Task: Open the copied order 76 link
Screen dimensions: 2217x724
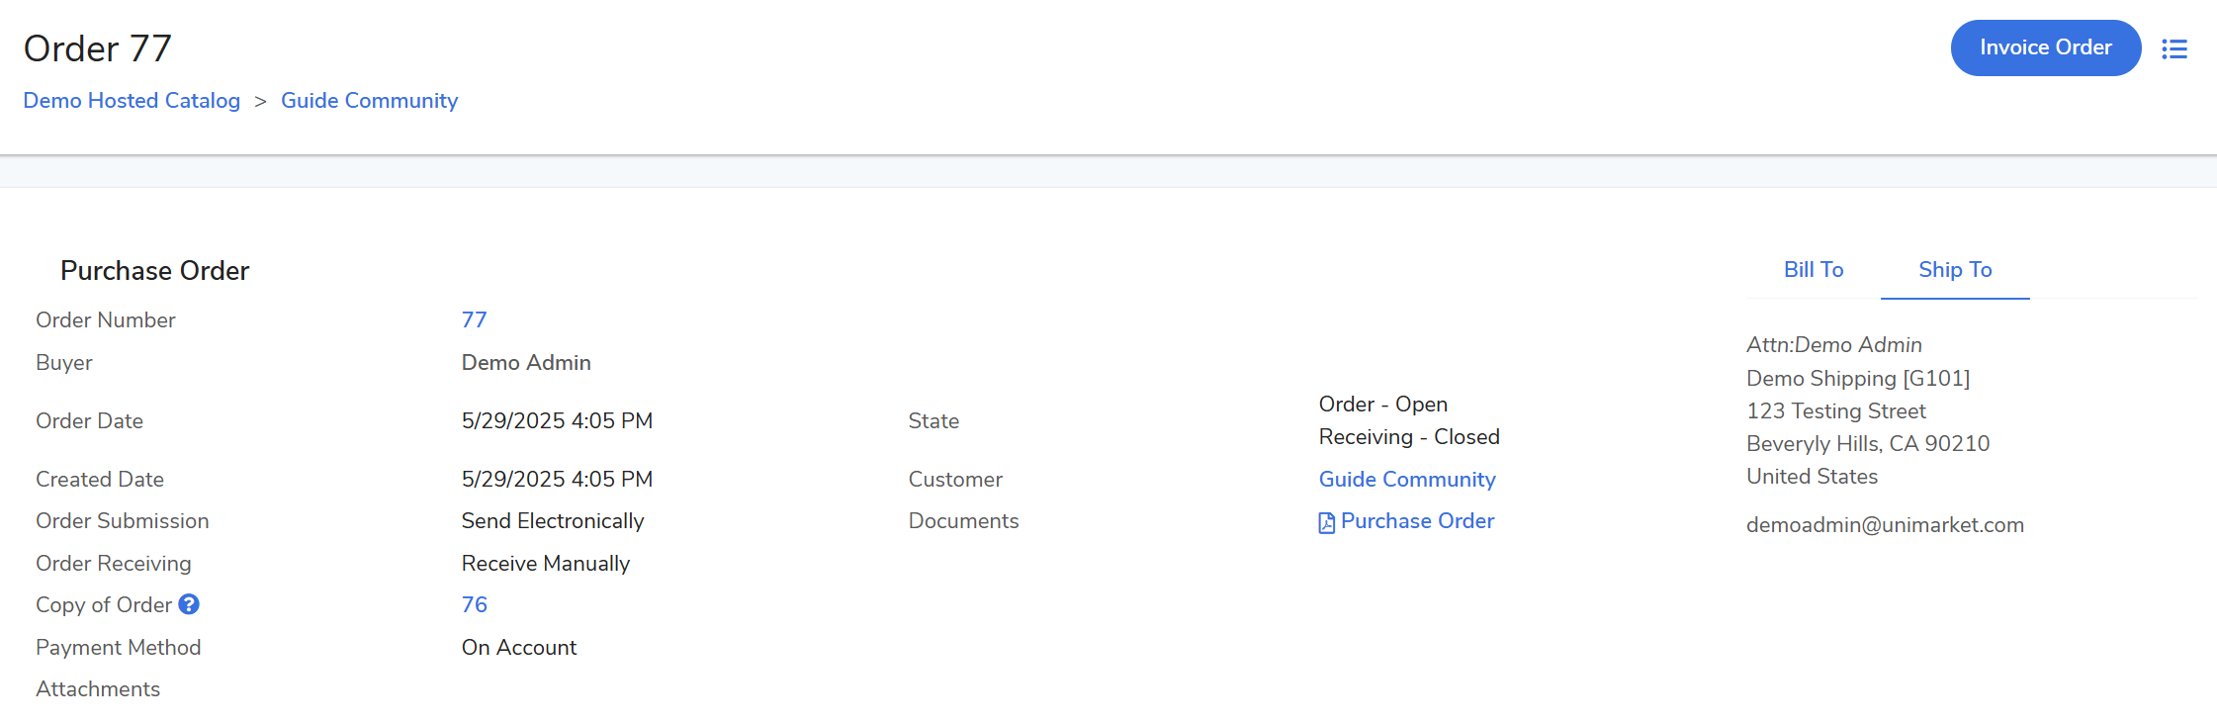Action: 474,605
